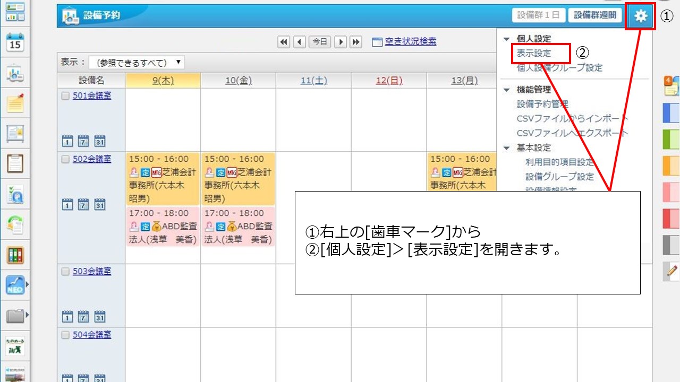This screenshot has width=680, height=382.
Task: Jump to first period with double-left arrow
Action: [x=284, y=42]
